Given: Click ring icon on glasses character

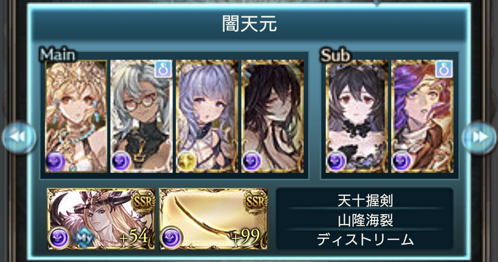Looking at the screenshot, I should pyautogui.click(x=163, y=69).
